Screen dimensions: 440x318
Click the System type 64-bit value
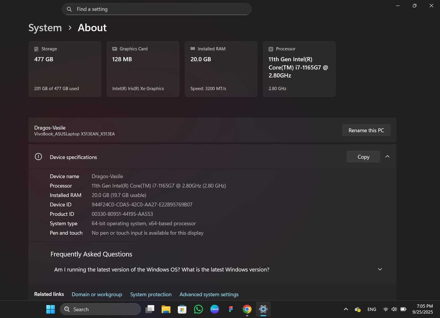144,224
